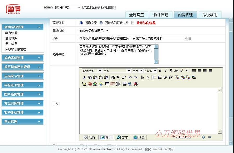234x153 pixels.
Task: Apply italic formatting in the editor
Action: tap(165, 71)
